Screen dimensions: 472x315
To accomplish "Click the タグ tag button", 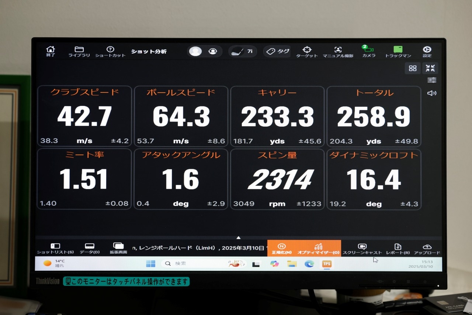I will 278,51.
